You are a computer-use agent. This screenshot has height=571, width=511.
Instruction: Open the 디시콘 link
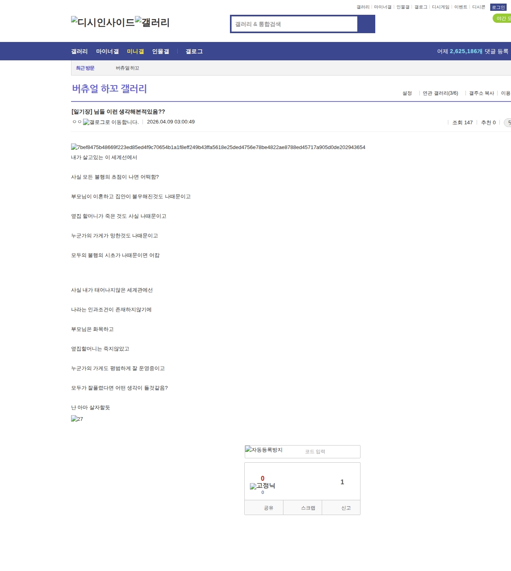click(x=479, y=7)
